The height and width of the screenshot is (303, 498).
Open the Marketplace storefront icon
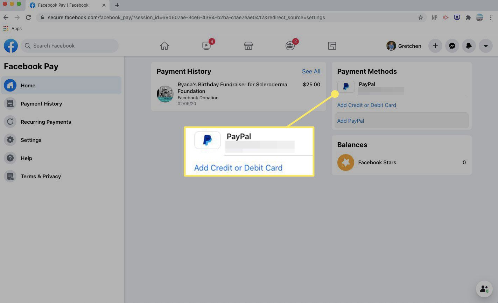(x=248, y=46)
